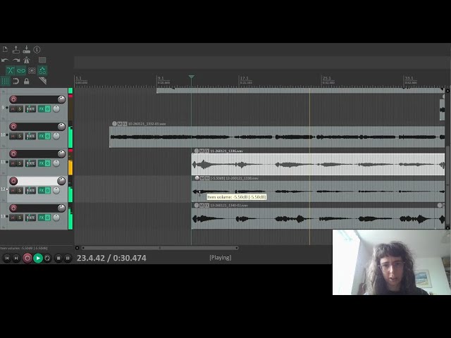The image size is (451, 338).
Task: Click the green play button
Action: (38, 258)
